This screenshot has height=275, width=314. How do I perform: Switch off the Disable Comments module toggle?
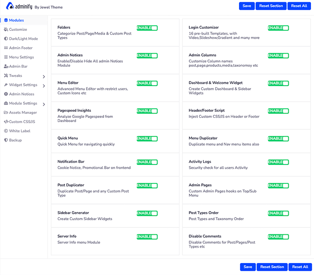[278, 236]
